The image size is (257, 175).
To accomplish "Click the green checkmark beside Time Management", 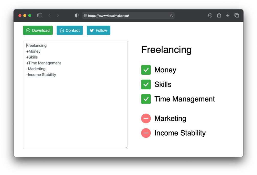I will pos(146,99).
